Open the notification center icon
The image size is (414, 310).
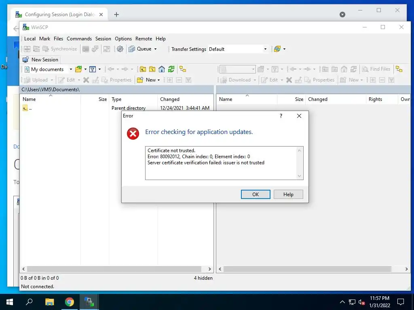(x=401, y=302)
